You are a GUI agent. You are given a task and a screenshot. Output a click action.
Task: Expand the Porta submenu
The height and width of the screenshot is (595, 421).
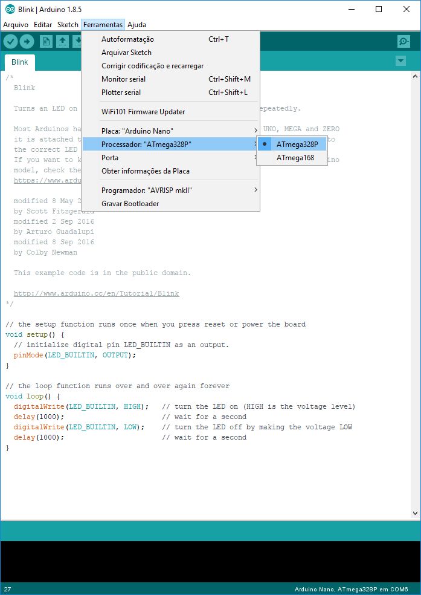[171, 157]
